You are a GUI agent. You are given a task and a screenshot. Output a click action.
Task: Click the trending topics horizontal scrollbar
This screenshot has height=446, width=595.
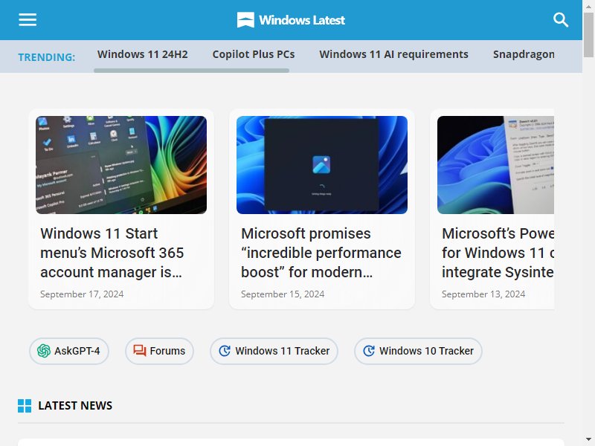tap(192, 71)
